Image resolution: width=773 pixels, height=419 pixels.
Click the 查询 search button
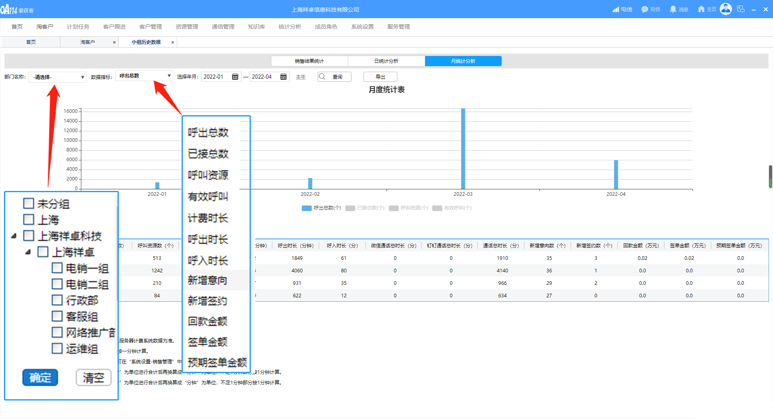click(x=334, y=77)
